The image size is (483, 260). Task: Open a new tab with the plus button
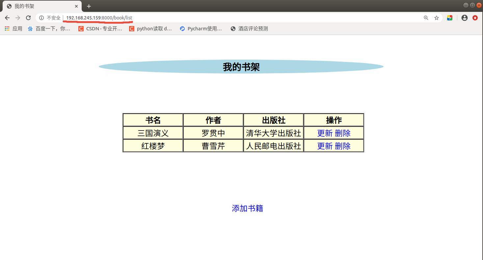[x=89, y=6]
